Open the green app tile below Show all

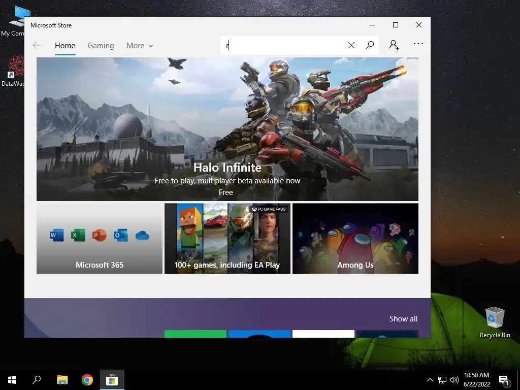[196, 334]
